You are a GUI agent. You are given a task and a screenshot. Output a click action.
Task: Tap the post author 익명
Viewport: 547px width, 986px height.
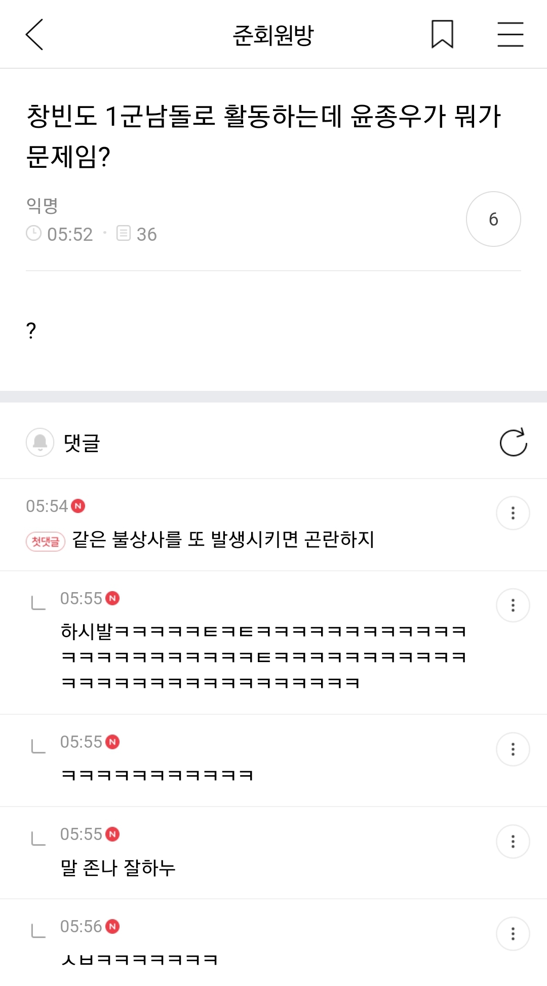pyautogui.click(x=42, y=206)
